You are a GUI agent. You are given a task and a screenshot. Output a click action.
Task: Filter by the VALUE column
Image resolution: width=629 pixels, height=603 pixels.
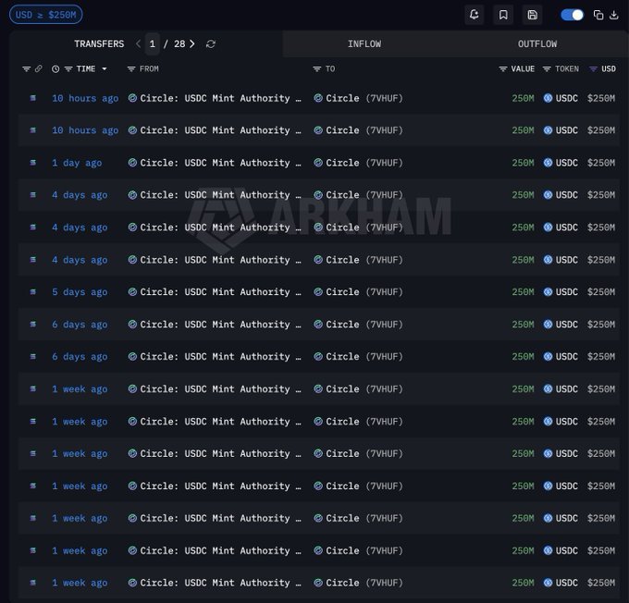(503, 69)
